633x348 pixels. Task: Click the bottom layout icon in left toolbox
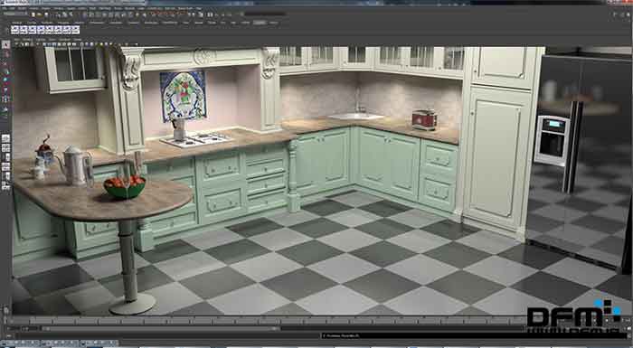pyautogui.click(x=5, y=186)
